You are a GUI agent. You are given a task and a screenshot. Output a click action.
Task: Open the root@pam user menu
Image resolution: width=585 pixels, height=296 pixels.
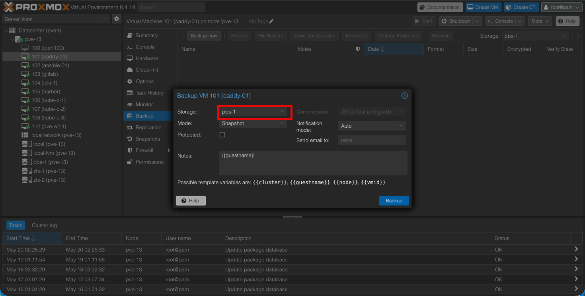562,7
